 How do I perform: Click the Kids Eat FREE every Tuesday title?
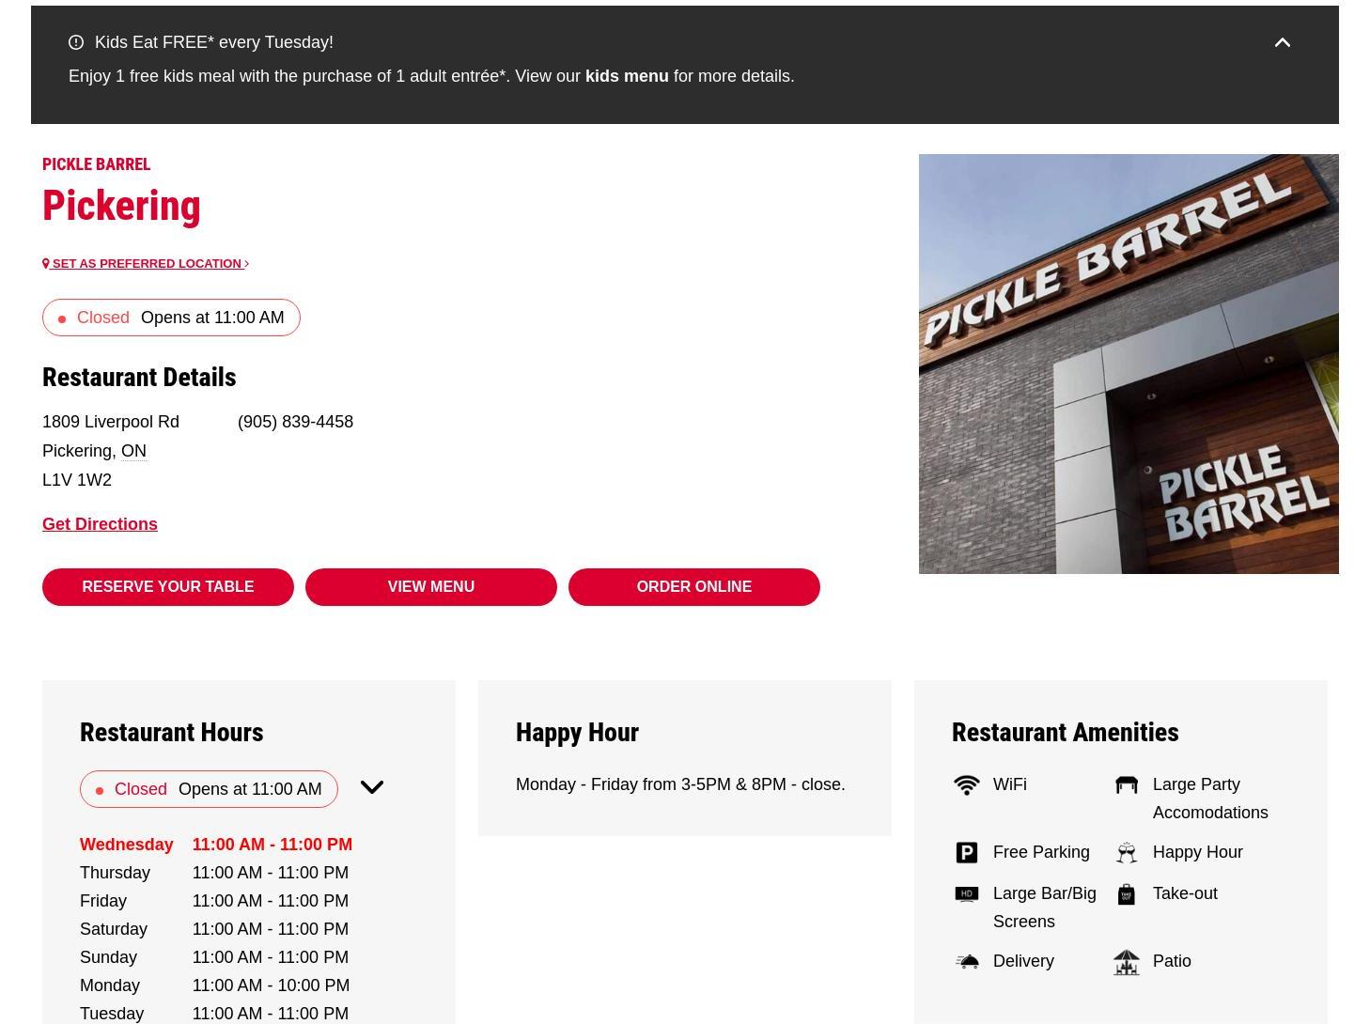[213, 42]
